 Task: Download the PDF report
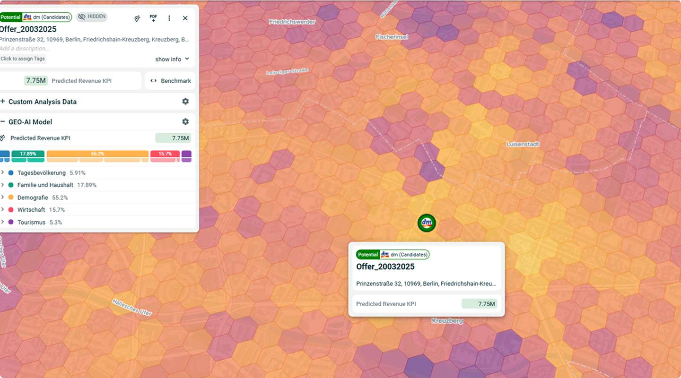click(153, 18)
